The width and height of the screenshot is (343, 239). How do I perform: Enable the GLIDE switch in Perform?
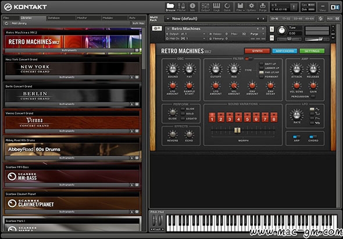(x=183, y=109)
